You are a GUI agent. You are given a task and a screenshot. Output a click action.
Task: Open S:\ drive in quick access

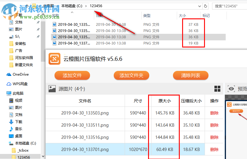point(17,36)
